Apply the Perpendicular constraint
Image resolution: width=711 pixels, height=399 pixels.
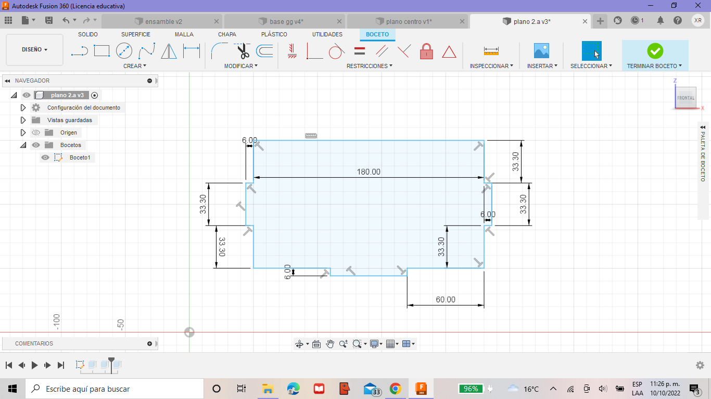click(x=404, y=51)
